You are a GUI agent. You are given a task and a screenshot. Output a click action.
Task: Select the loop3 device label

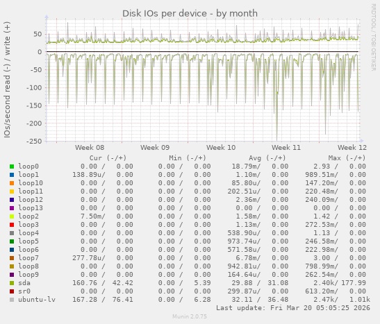point(28,225)
